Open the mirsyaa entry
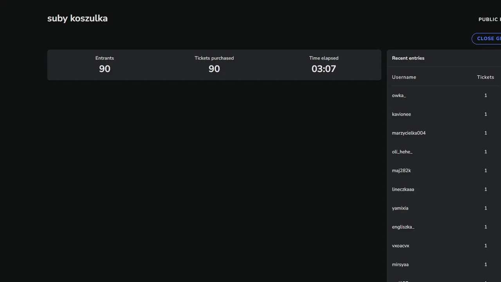The height and width of the screenshot is (282, 501). tap(400, 265)
